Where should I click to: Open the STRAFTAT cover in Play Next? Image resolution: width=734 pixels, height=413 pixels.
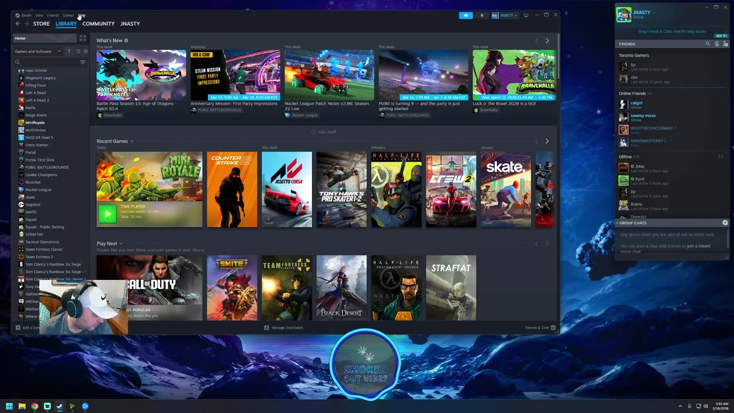coord(451,287)
